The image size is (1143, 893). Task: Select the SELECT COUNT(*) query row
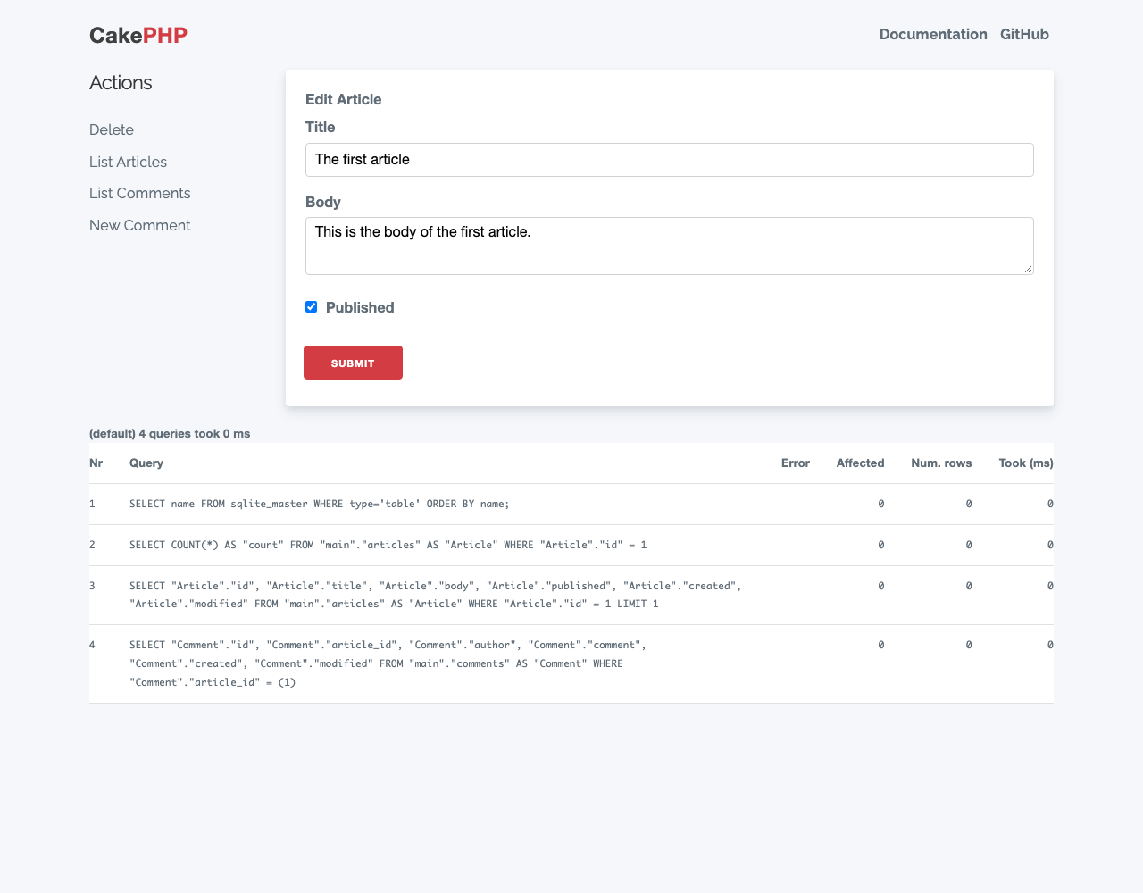[571, 545]
